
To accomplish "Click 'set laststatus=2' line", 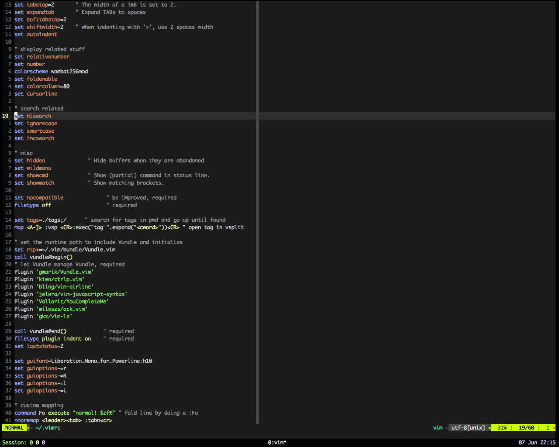I will click(x=39, y=346).
